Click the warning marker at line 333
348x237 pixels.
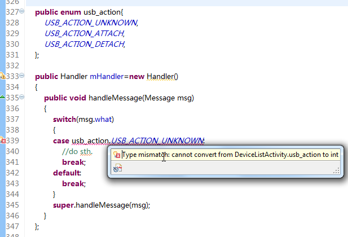(2, 76)
